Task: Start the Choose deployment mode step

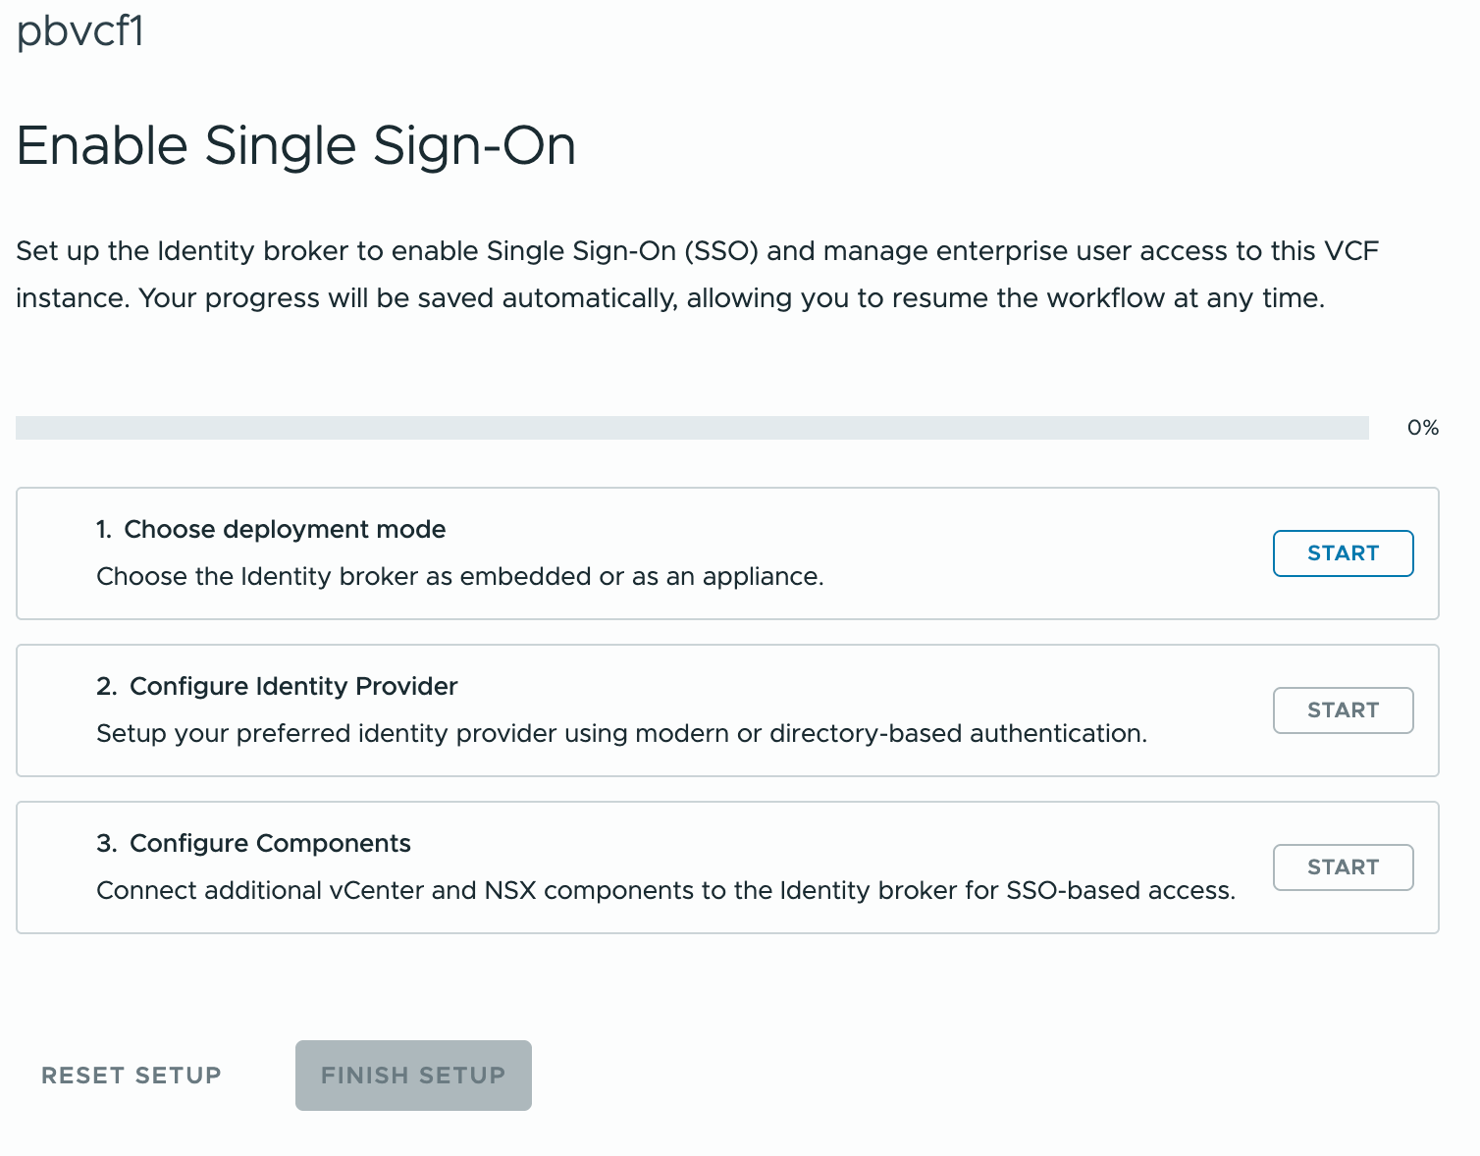Action: 1342,553
